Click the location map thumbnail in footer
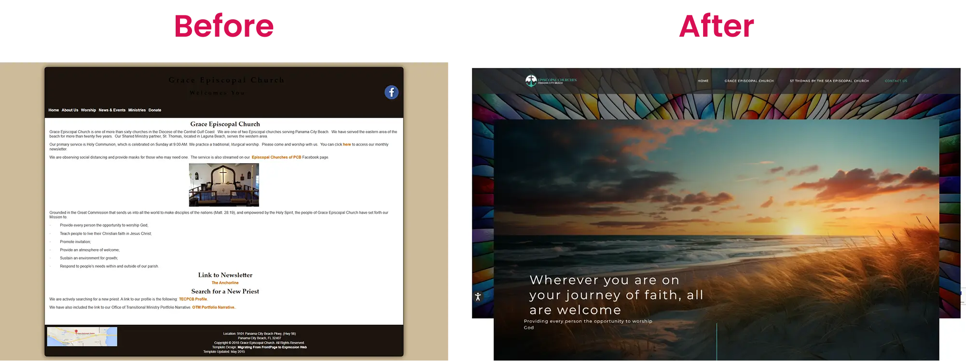966x361 pixels. pos(82,336)
